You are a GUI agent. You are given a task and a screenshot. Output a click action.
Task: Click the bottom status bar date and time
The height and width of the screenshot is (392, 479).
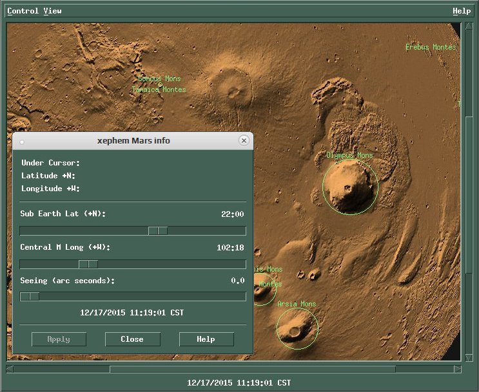point(239,383)
